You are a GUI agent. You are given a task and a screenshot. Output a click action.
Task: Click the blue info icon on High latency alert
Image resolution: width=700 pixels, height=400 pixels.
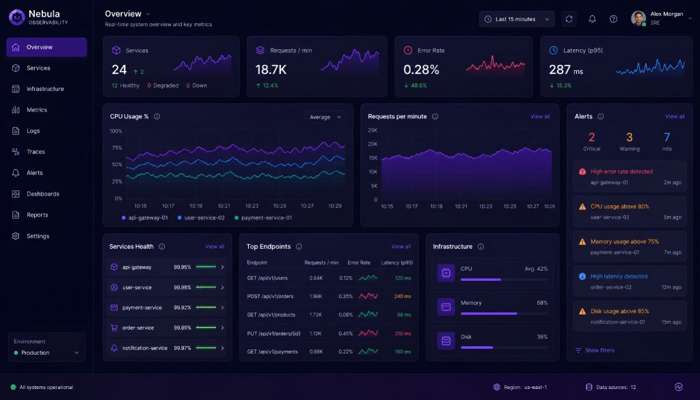click(582, 276)
